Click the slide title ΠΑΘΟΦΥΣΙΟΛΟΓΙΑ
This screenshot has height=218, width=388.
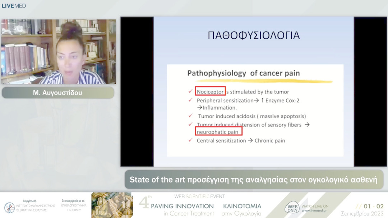pos(254,36)
